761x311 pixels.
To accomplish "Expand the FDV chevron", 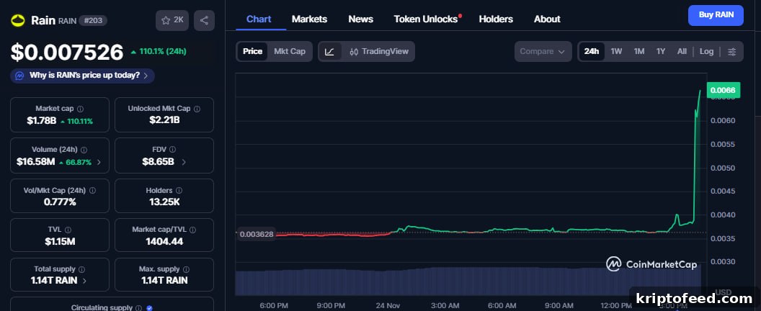I will (x=184, y=162).
